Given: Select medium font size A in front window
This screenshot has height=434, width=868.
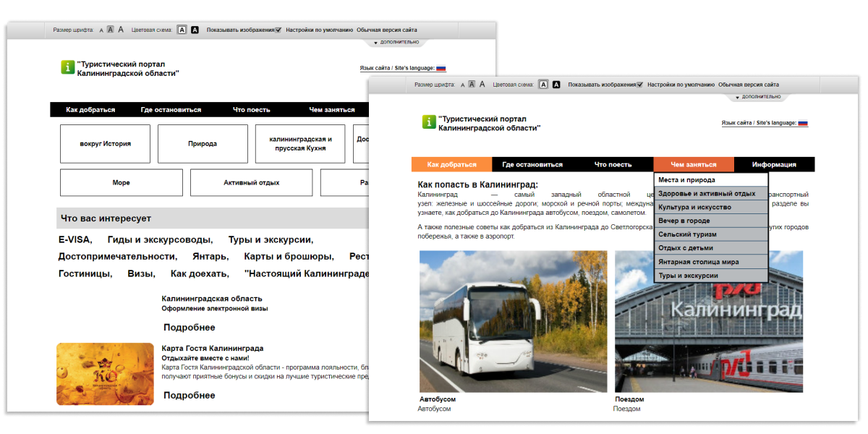Looking at the screenshot, I should coord(472,85).
